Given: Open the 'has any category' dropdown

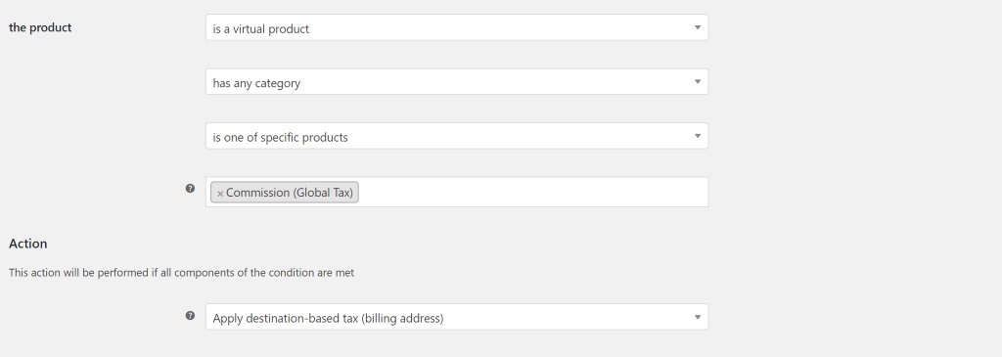Looking at the screenshot, I should [x=457, y=82].
